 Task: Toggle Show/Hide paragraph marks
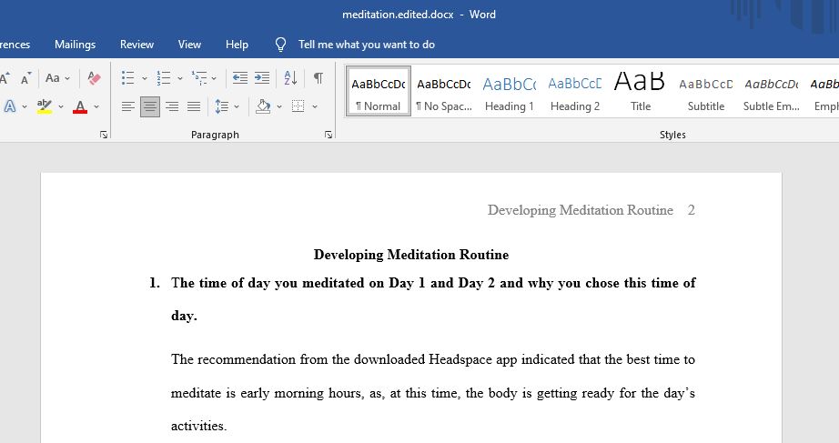pyautogui.click(x=318, y=78)
